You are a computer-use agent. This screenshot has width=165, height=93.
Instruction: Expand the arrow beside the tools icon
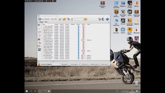tap(62, 19)
